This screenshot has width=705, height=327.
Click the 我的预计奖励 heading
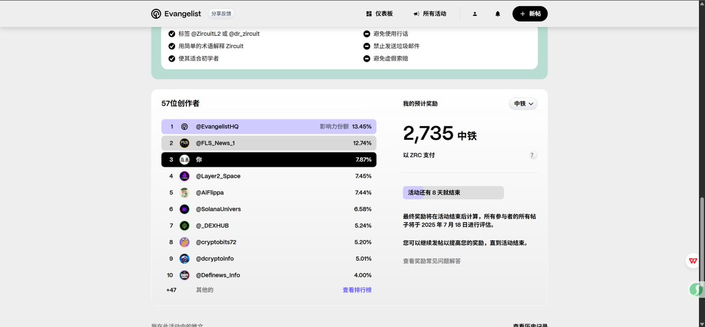click(420, 103)
